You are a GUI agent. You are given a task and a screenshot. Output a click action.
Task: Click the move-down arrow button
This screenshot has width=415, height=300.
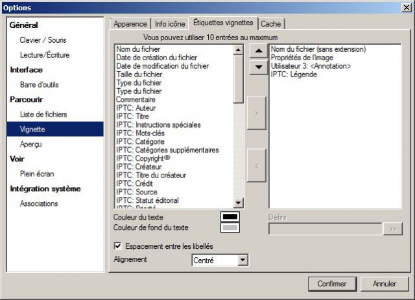(259, 67)
